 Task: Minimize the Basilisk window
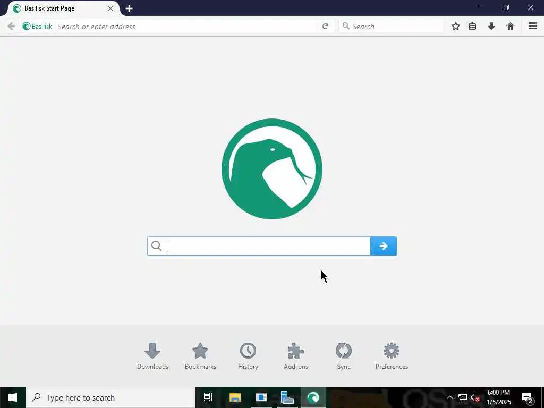pyautogui.click(x=481, y=7)
